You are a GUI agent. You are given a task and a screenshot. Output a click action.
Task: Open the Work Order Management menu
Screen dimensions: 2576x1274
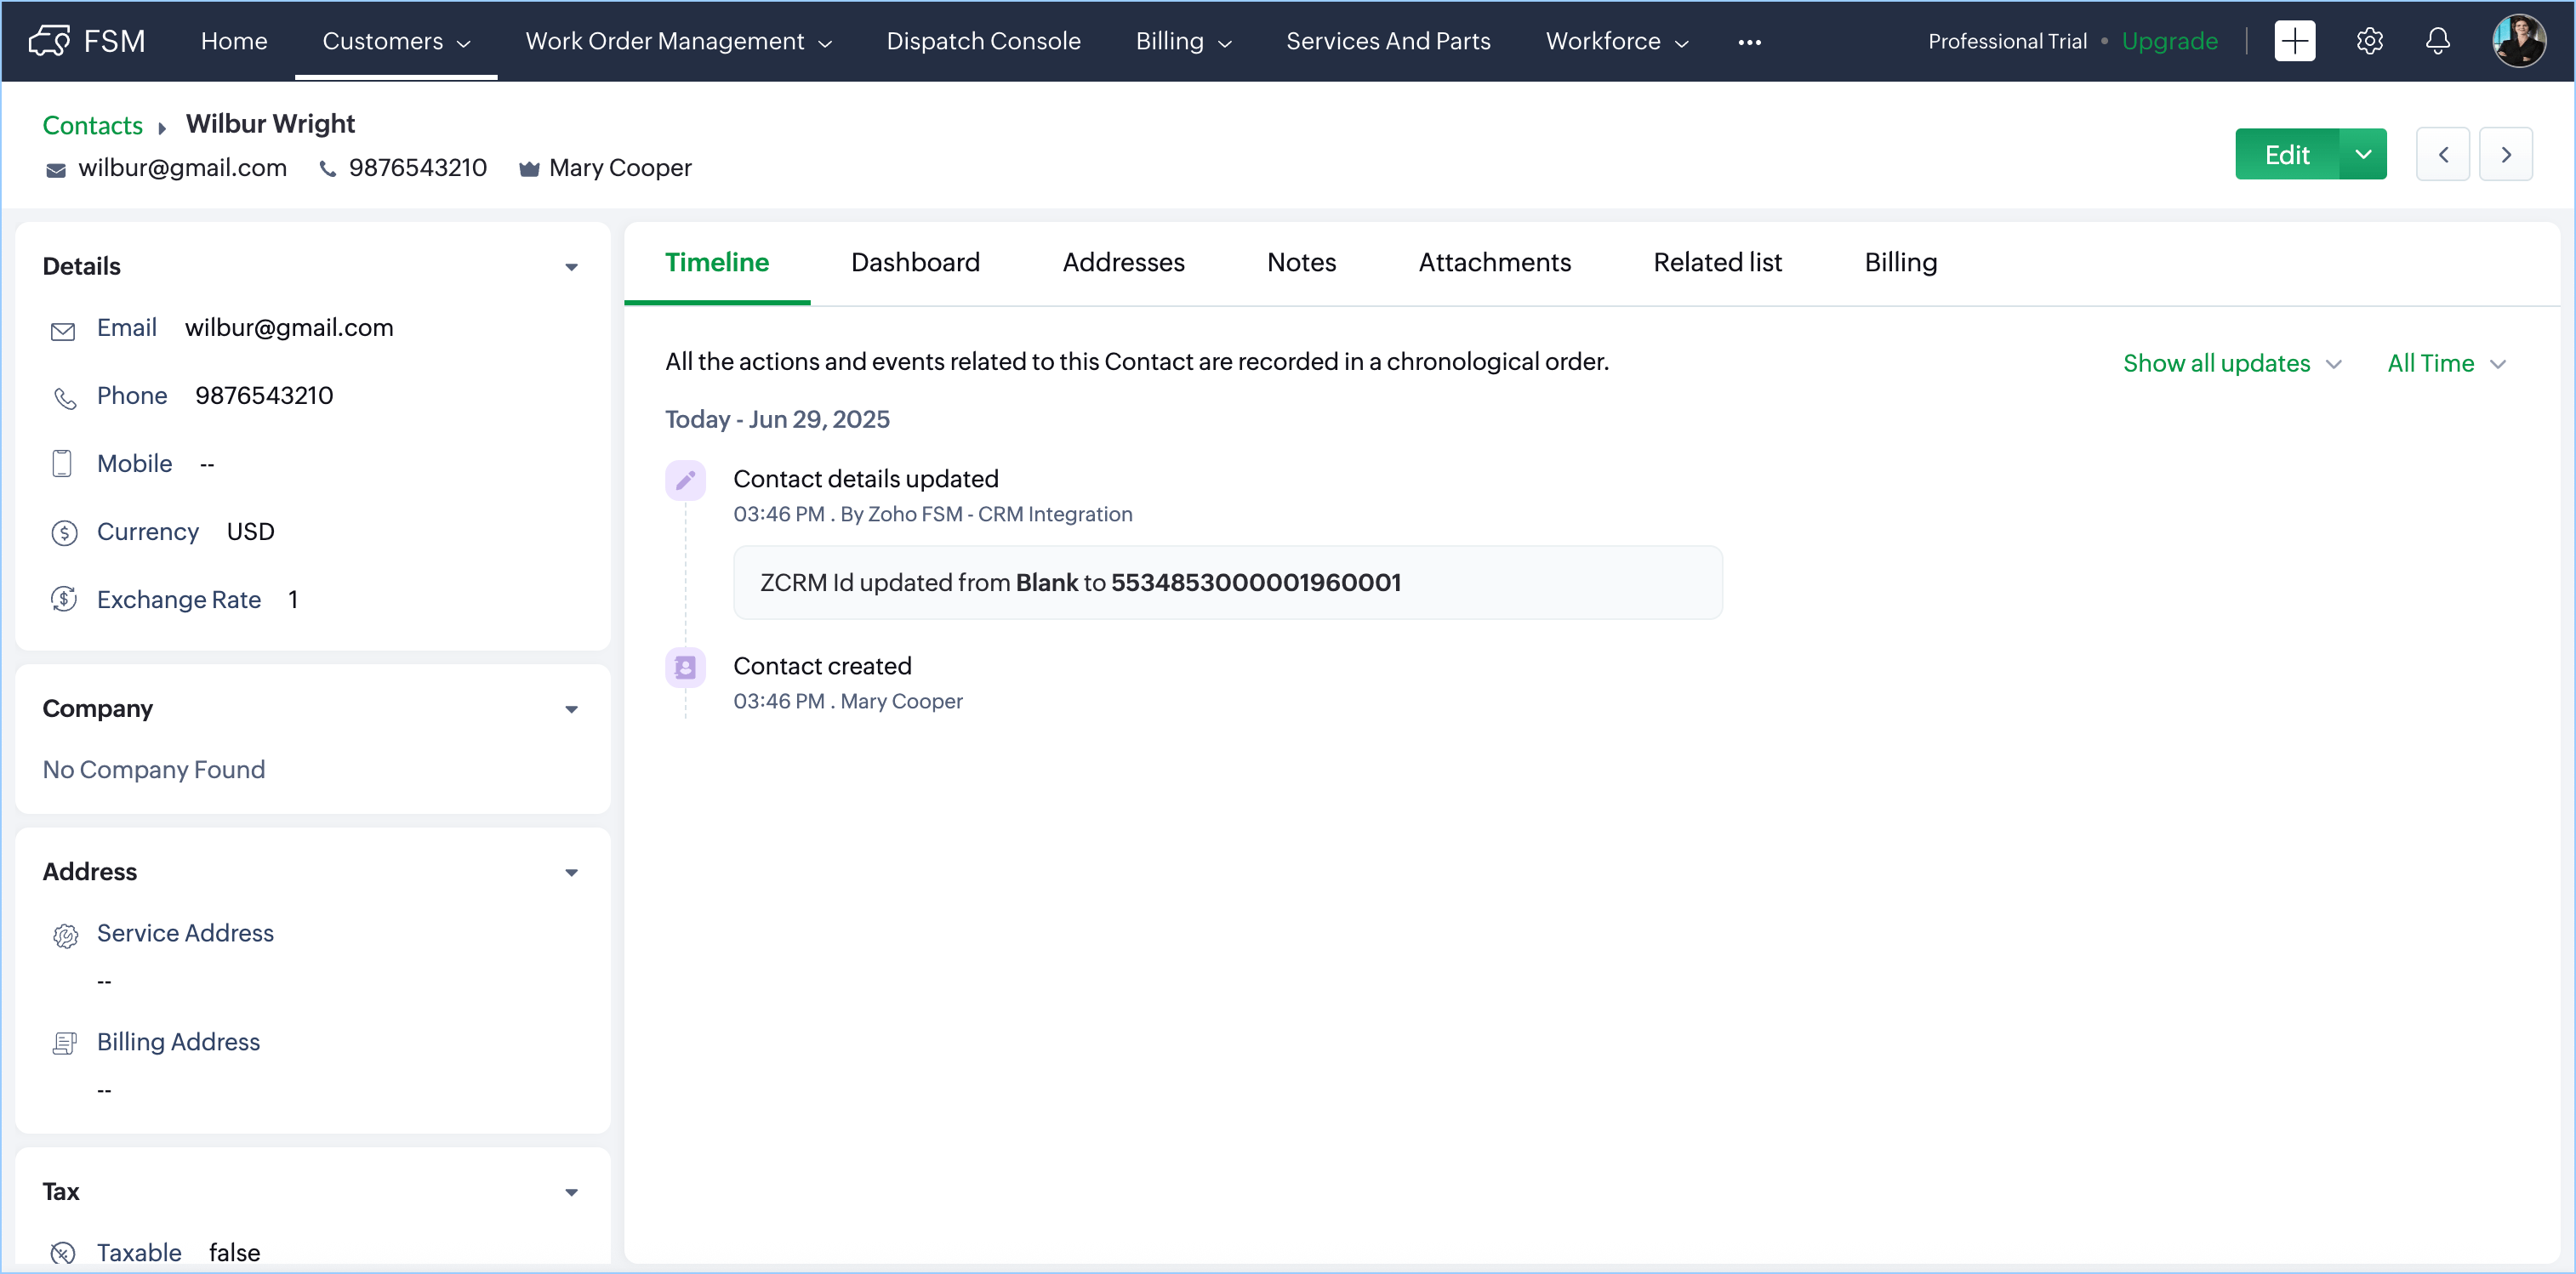pyautogui.click(x=678, y=41)
